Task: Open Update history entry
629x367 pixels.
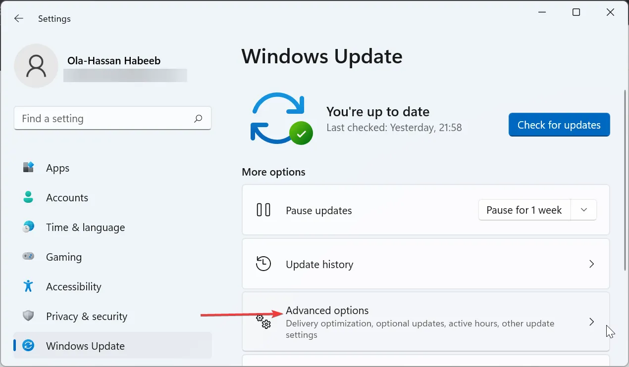Action: tap(425, 264)
